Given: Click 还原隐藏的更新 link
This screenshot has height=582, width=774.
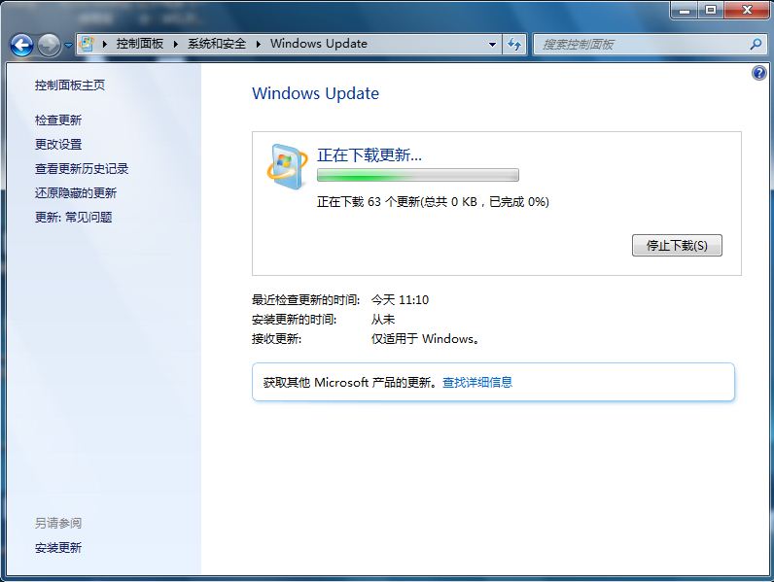Looking at the screenshot, I should 76,192.
